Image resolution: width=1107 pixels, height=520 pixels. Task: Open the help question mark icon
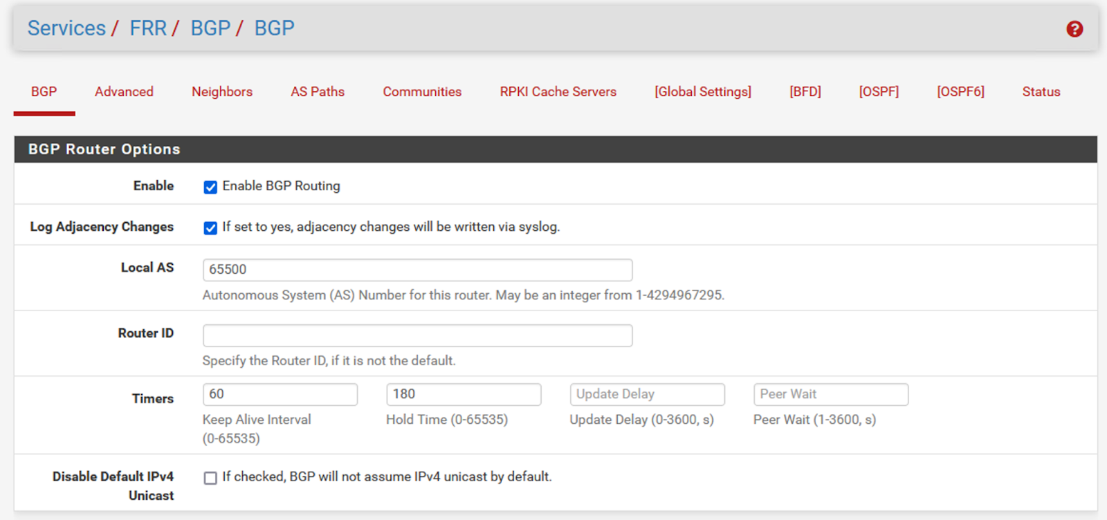[x=1074, y=29]
